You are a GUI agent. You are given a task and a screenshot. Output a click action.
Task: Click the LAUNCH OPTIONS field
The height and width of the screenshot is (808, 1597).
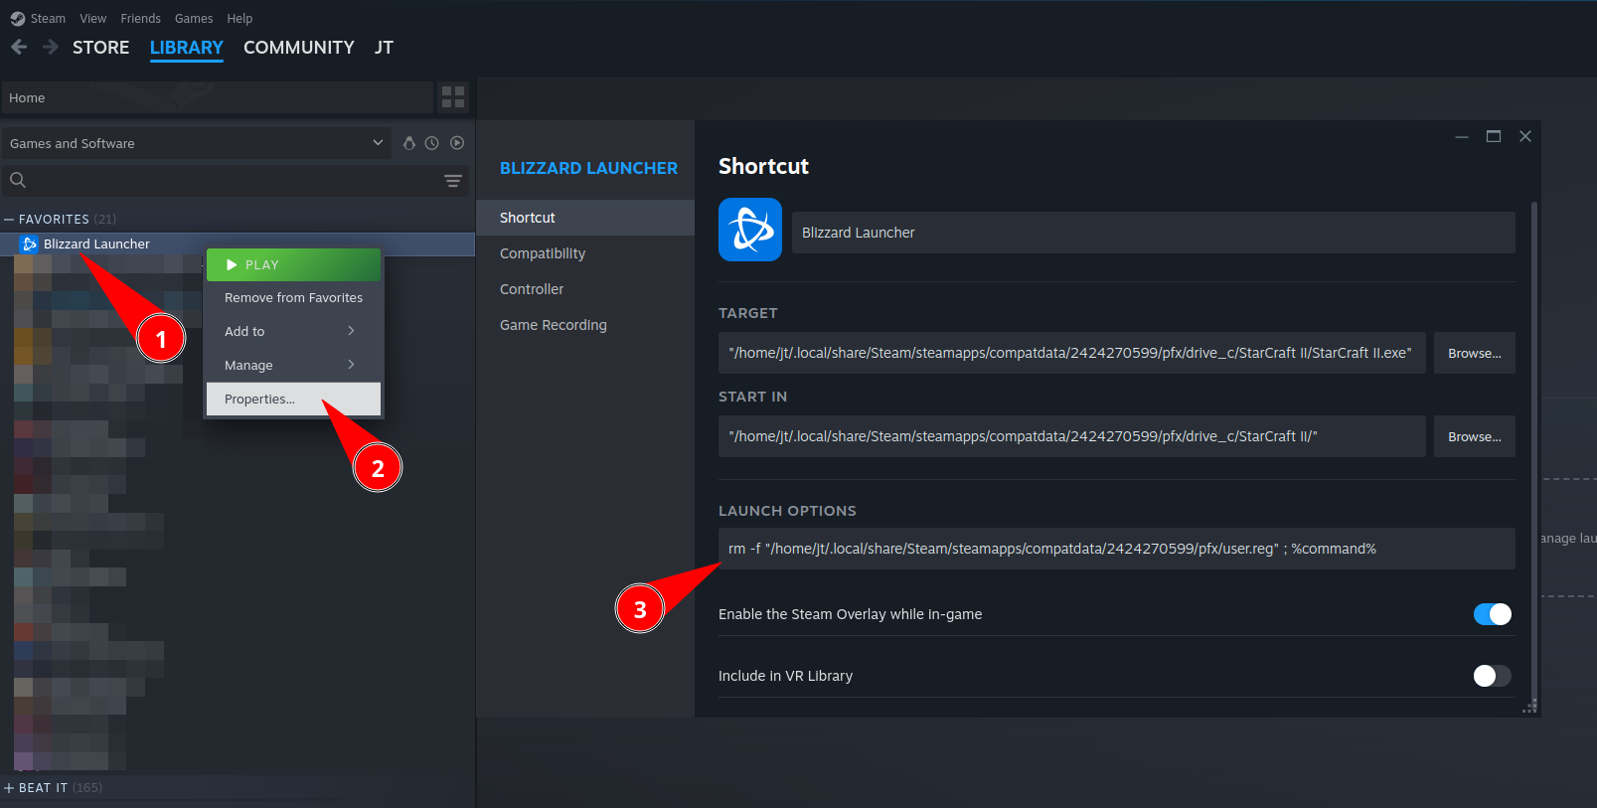click(x=1117, y=549)
